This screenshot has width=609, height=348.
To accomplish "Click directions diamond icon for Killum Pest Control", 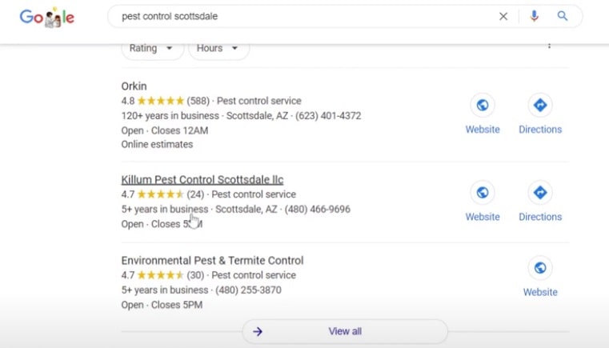I will pos(540,192).
